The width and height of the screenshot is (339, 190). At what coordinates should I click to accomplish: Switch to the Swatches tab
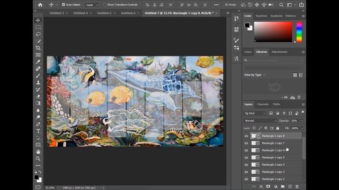click(261, 16)
